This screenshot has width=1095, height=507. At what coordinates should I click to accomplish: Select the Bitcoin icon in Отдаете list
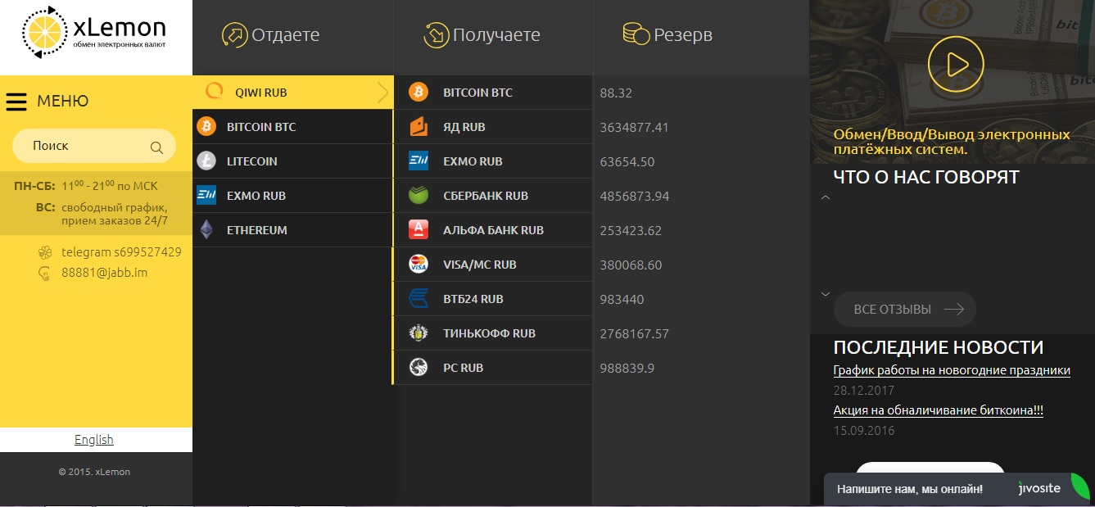point(206,127)
